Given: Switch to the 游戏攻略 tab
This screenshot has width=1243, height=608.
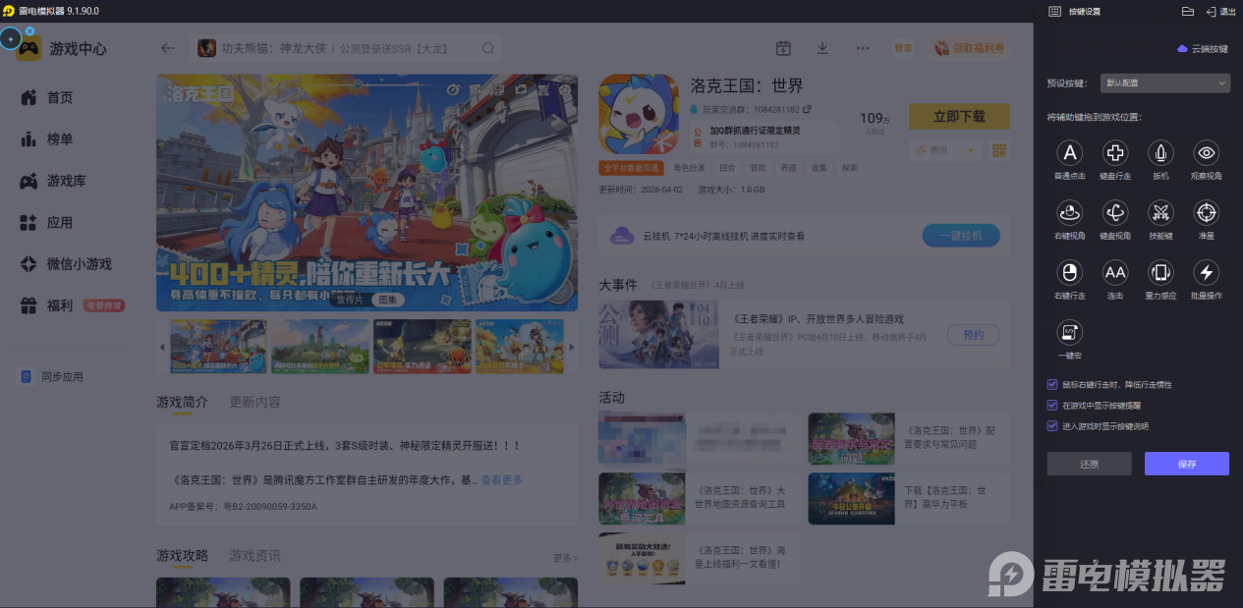Looking at the screenshot, I should [182, 556].
